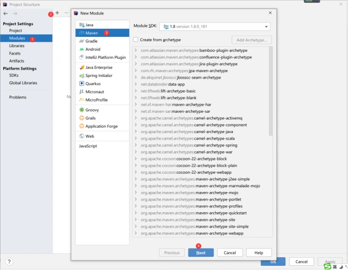Select the Web globe icon
Screen dimensions: 348x270
82,136
